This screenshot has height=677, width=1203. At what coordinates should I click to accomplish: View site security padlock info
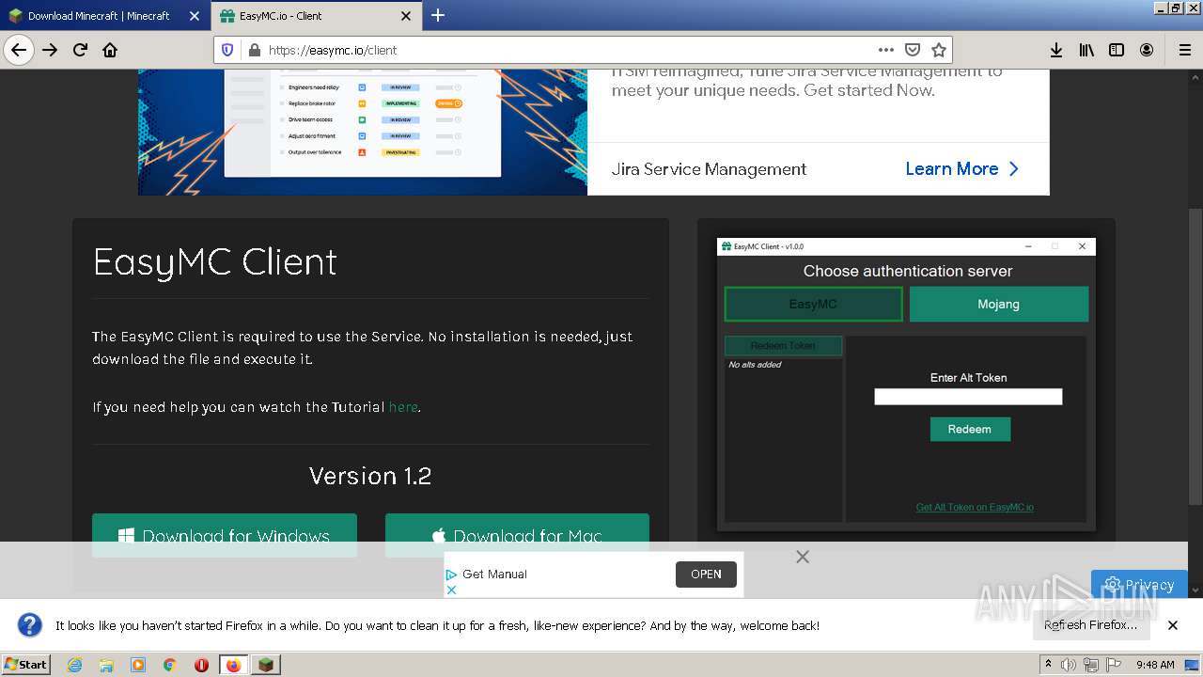pyautogui.click(x=253, y=50)
